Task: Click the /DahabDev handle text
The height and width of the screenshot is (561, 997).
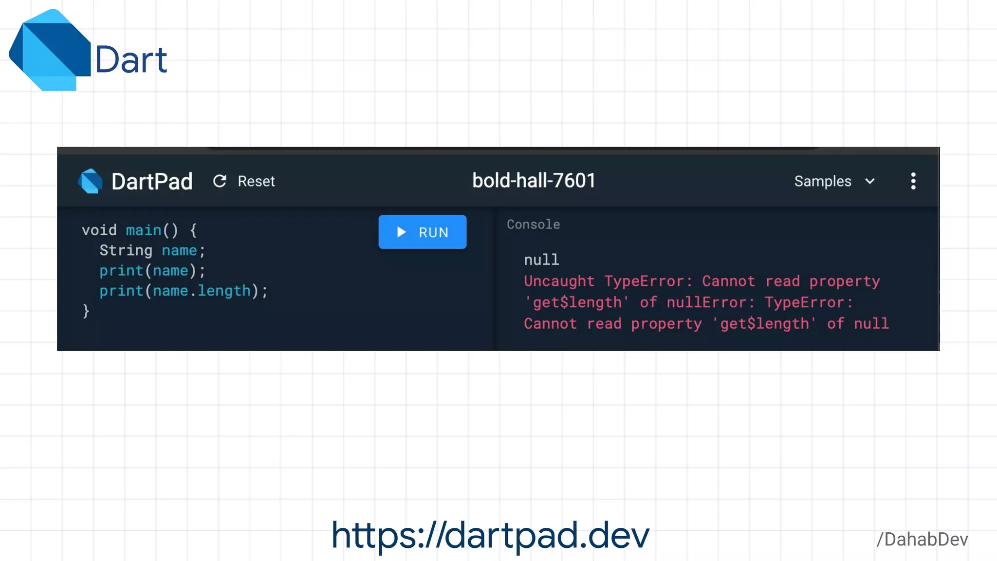Action: coord(922,540)
